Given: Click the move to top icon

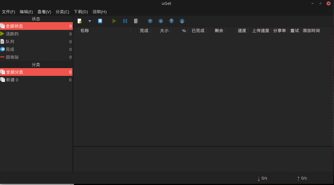Looking at the screenshot, I should (171, 21).
